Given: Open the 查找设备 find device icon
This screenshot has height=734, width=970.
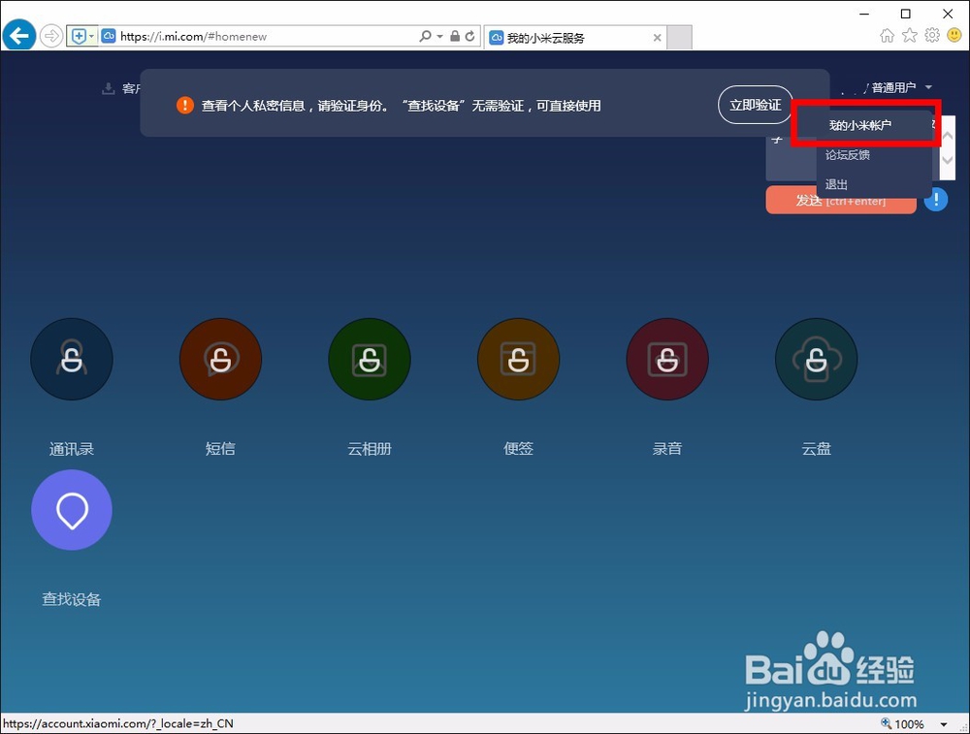Looking at the screenshot, I should tap(72, 509).
